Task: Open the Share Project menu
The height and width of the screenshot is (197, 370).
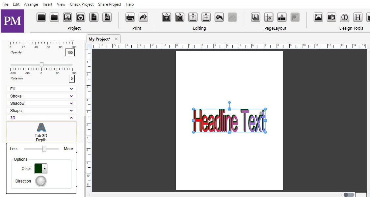Action: click(110, 4)
